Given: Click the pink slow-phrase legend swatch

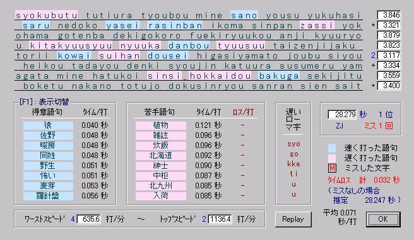Looking at the screenshot, I should [332, 158].
